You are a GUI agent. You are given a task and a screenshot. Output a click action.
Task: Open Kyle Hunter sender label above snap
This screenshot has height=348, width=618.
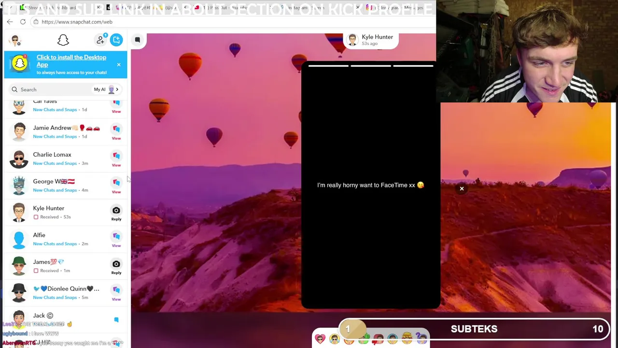(x=371, y=40)
